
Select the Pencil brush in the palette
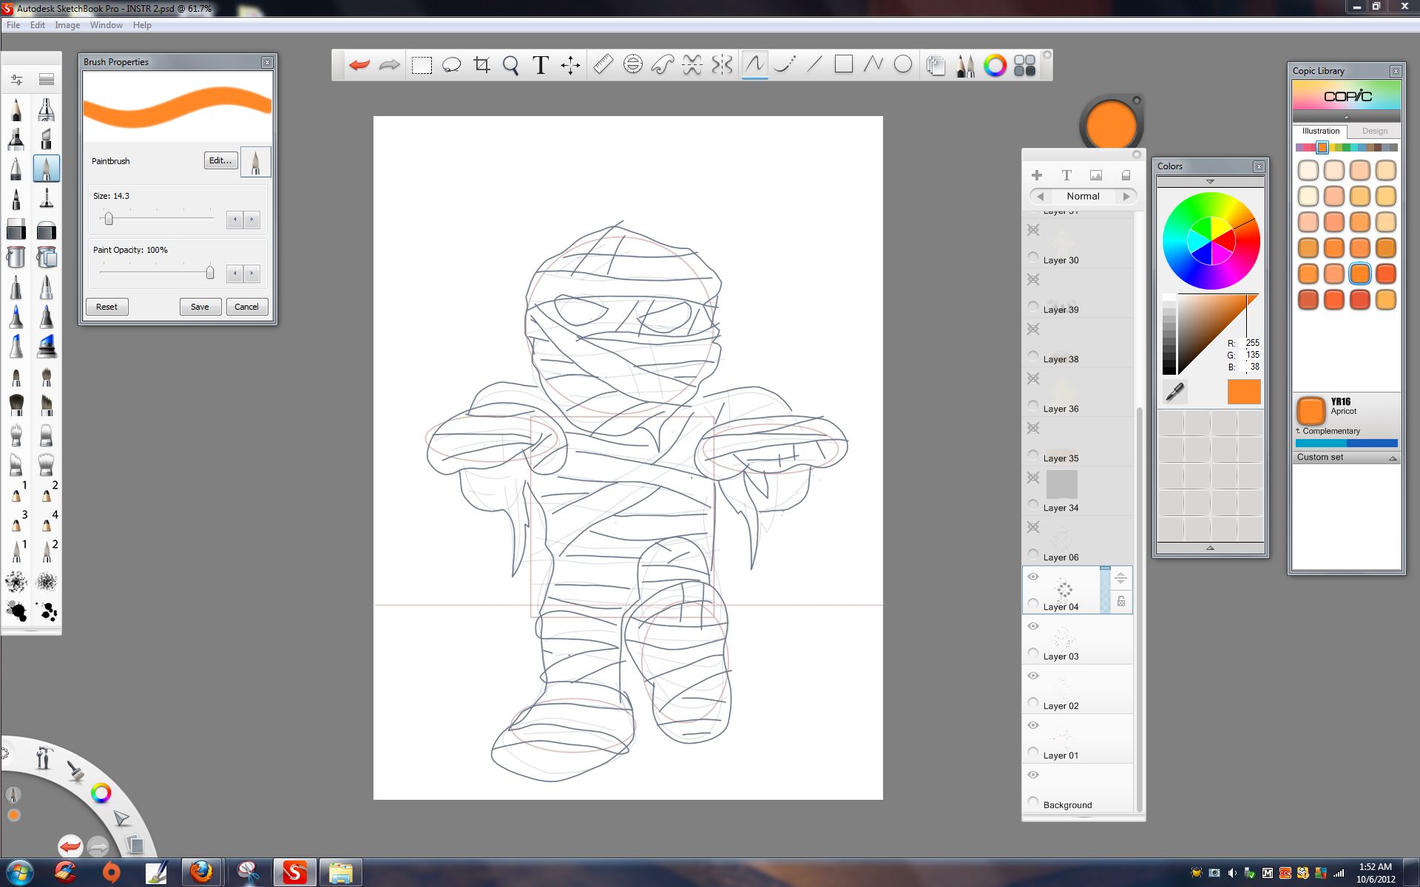pyautogui.click(x=16, y=110)
